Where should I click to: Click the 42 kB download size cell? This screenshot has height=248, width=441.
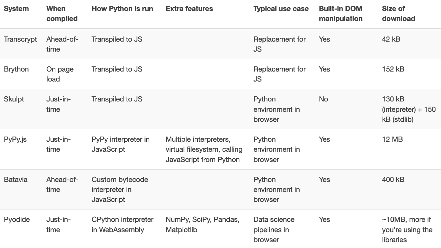pyautogui.click(x=391, y=39)
